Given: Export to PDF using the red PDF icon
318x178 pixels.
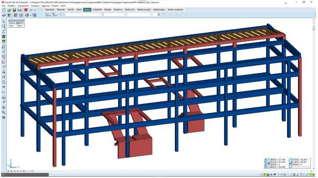Looking at the screenshot, I should (26, 10).
